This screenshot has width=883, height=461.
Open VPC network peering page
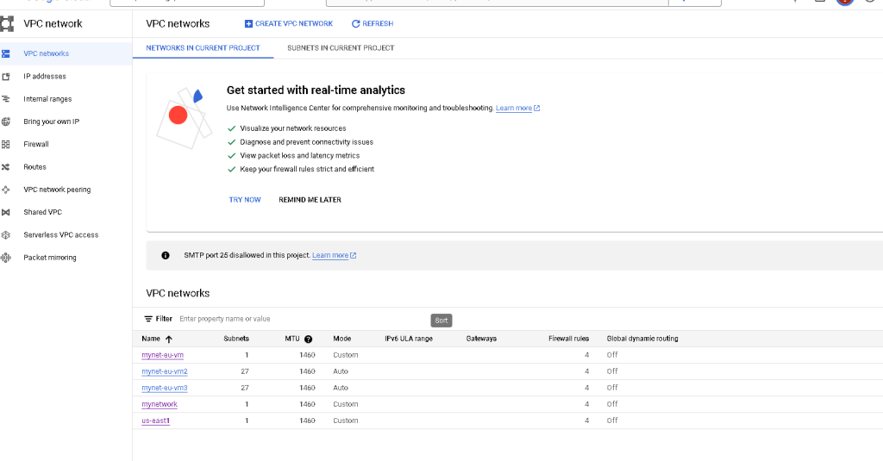coord(57,190)
